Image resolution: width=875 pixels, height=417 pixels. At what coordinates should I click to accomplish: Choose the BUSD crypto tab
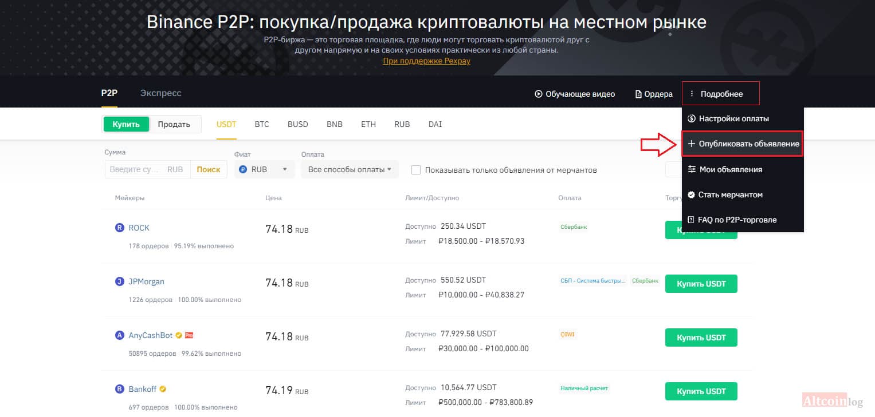[298, 124]
